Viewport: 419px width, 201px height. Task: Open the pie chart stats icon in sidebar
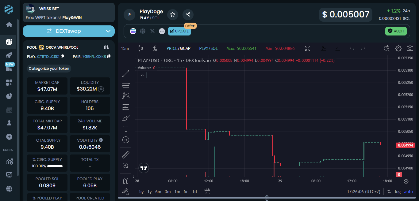click(x=9, y=96)
